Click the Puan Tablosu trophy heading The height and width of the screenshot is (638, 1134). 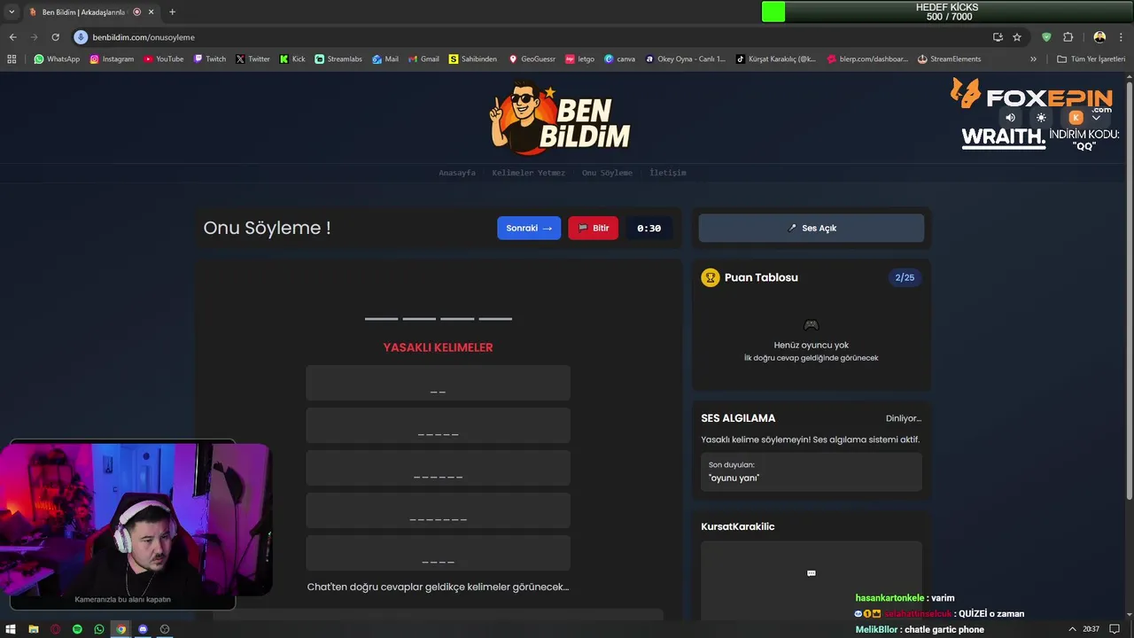click(x=750, y=277)
